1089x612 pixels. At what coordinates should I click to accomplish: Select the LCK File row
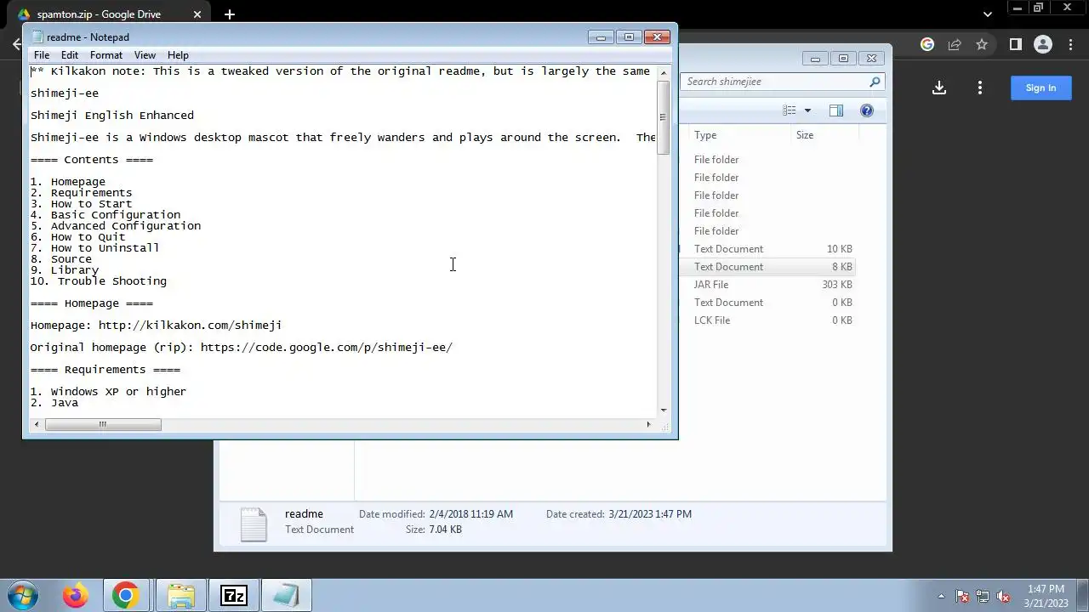click(768, 320)
